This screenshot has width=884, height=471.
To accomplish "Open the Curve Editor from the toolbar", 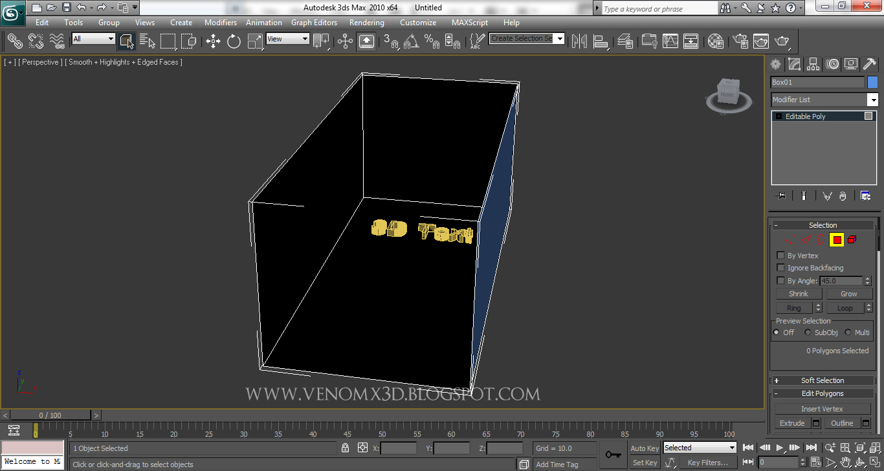I will tap(670, 41).
